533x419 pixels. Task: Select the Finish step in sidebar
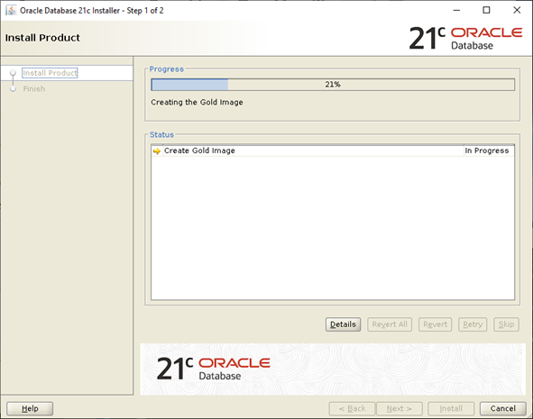[x=34, y=89]
